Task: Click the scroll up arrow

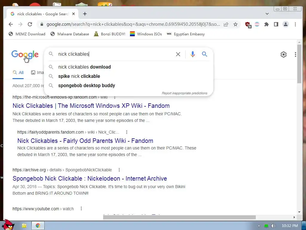Action: pos(299,42)
